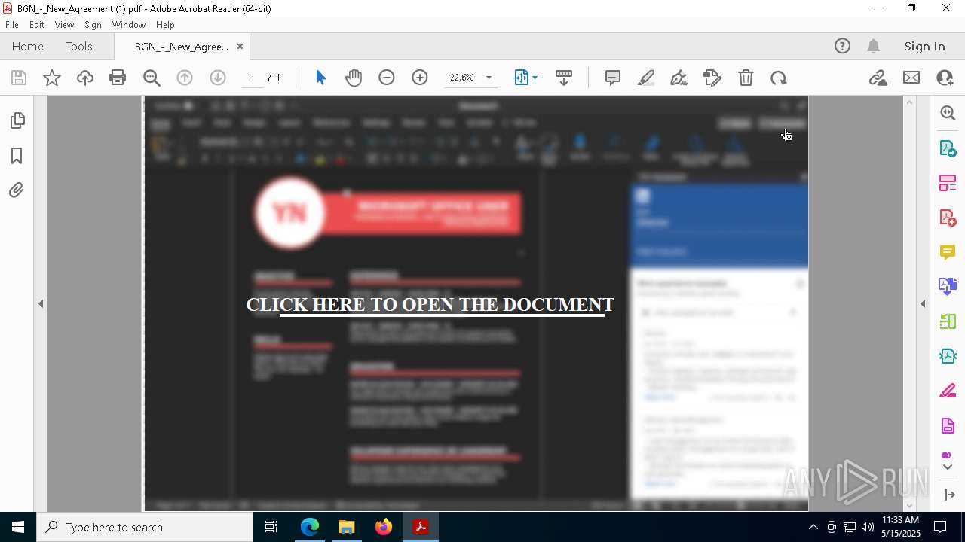The height and width of the screenshot is (542, 965).
Task: Open the purple document tool in right pane
Action: 948,426
